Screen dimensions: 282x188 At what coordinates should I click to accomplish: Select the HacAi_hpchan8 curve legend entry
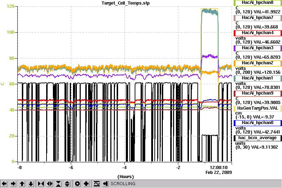(x=258, y=3)
